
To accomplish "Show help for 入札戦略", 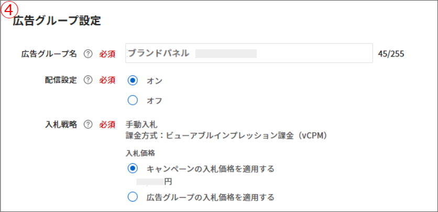I will (88, 125).
